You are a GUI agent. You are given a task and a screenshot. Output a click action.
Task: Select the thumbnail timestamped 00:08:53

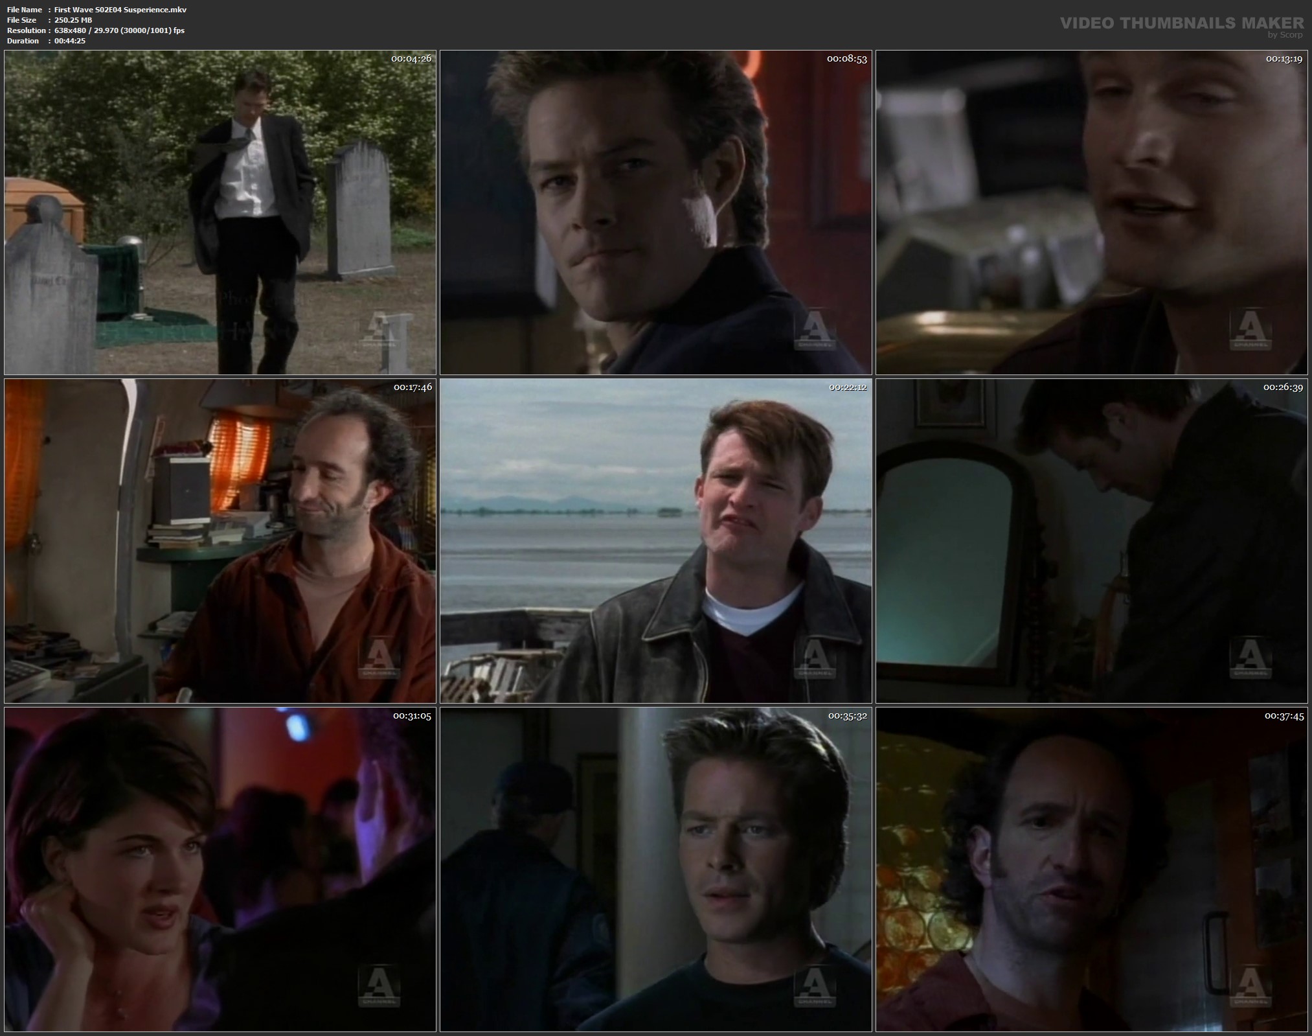(x=655, y=213)
